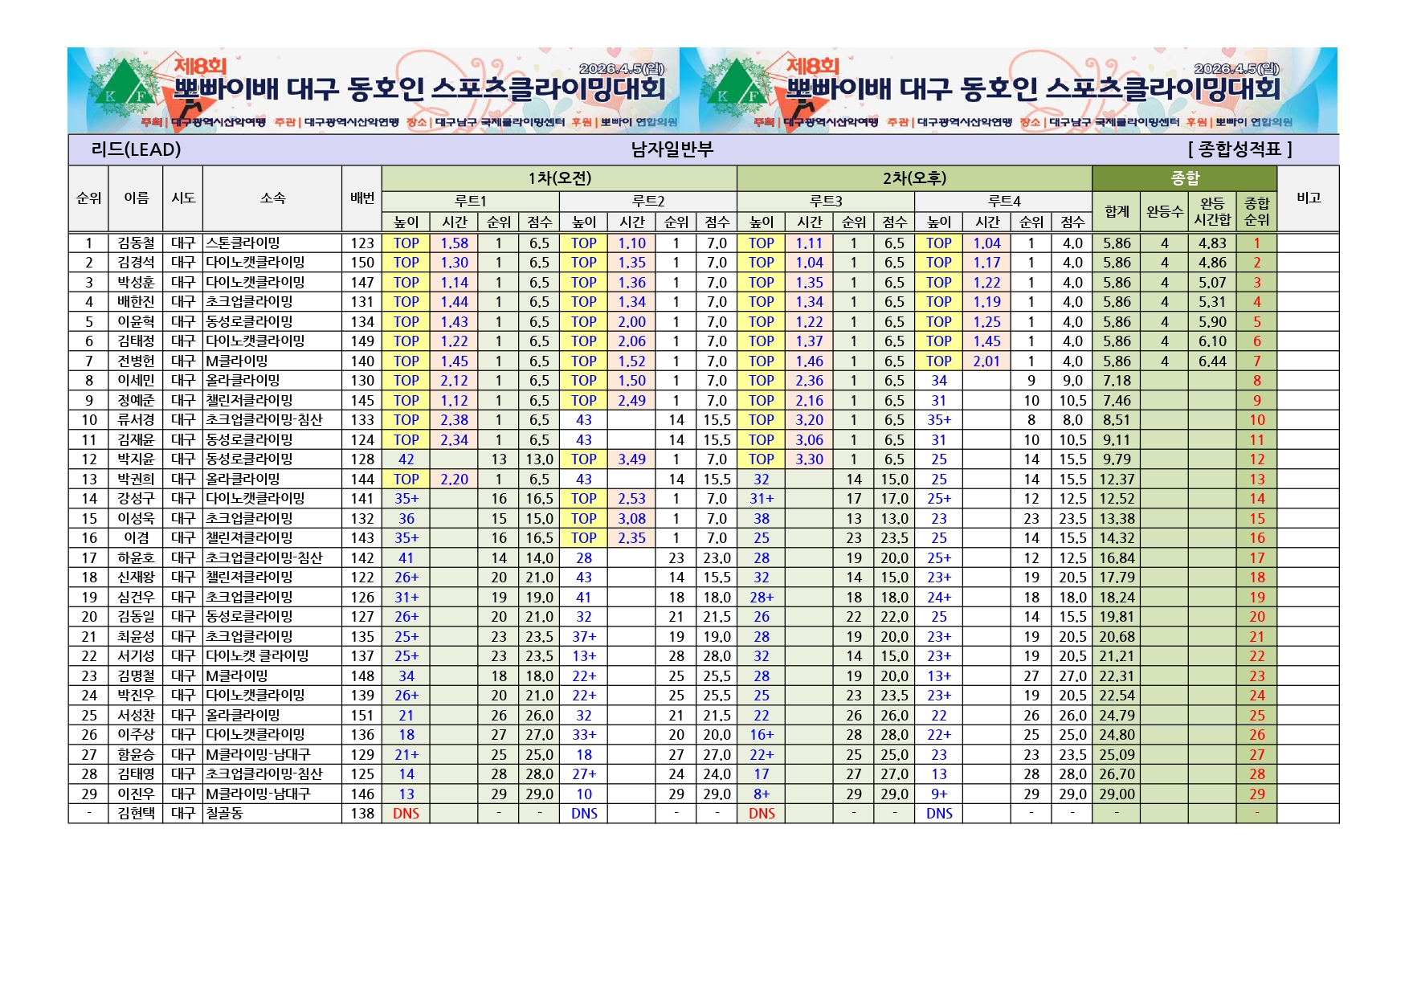
Task: Select the name 김동철 in first row
Action: pos(136,243)
